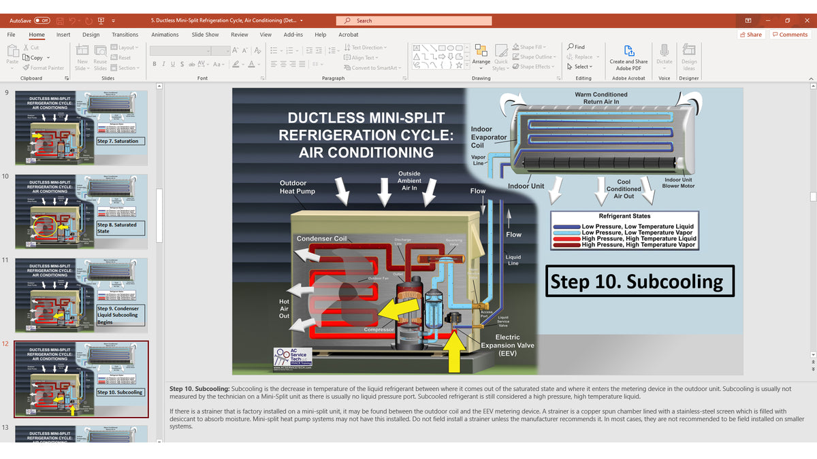Switch to the Transitions tab
The image size is (817, 459).
pos(125,35)
